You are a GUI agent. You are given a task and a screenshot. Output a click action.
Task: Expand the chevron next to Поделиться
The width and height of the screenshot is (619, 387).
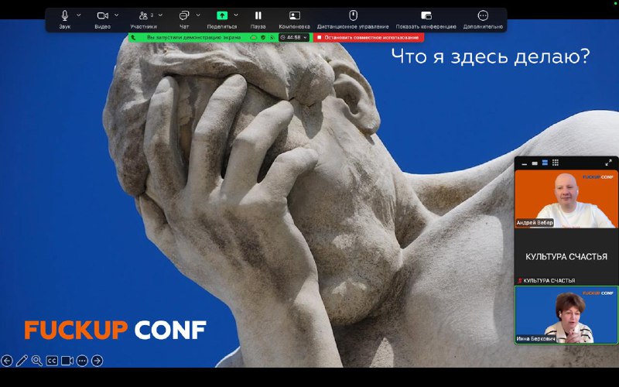click(236, 15)
